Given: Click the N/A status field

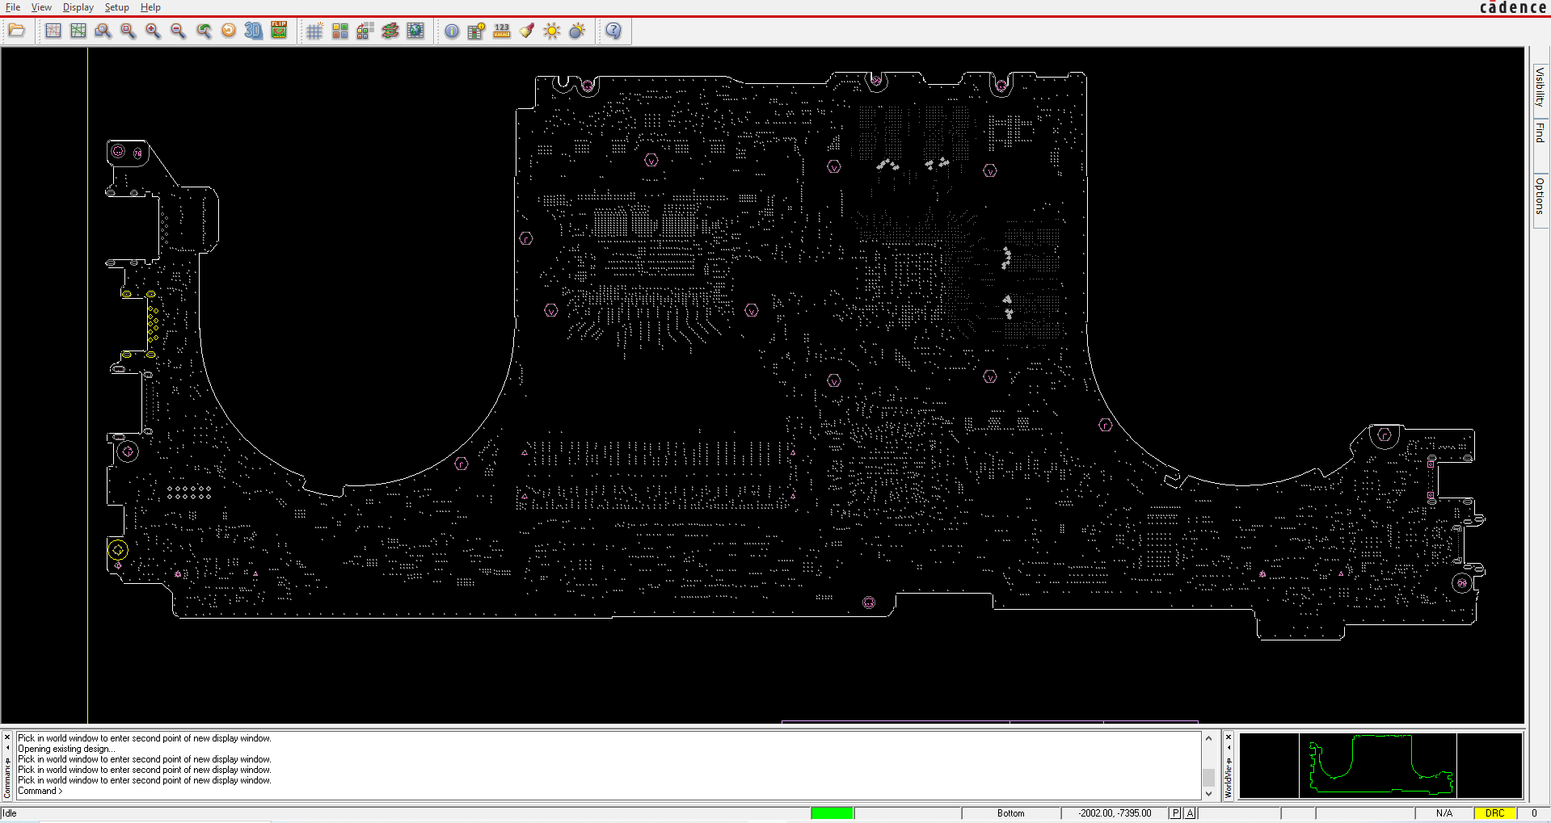Looking at the screenshot, I should 1444,813.
